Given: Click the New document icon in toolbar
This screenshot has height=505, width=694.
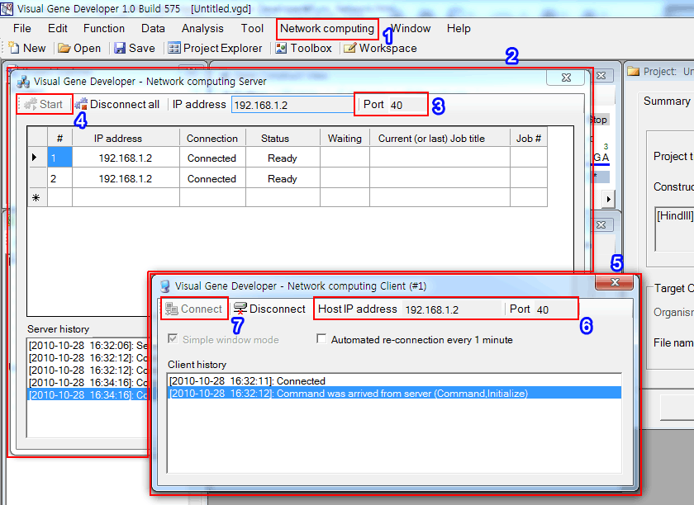Looking at the screenshot, I should [x=13, y=48].
